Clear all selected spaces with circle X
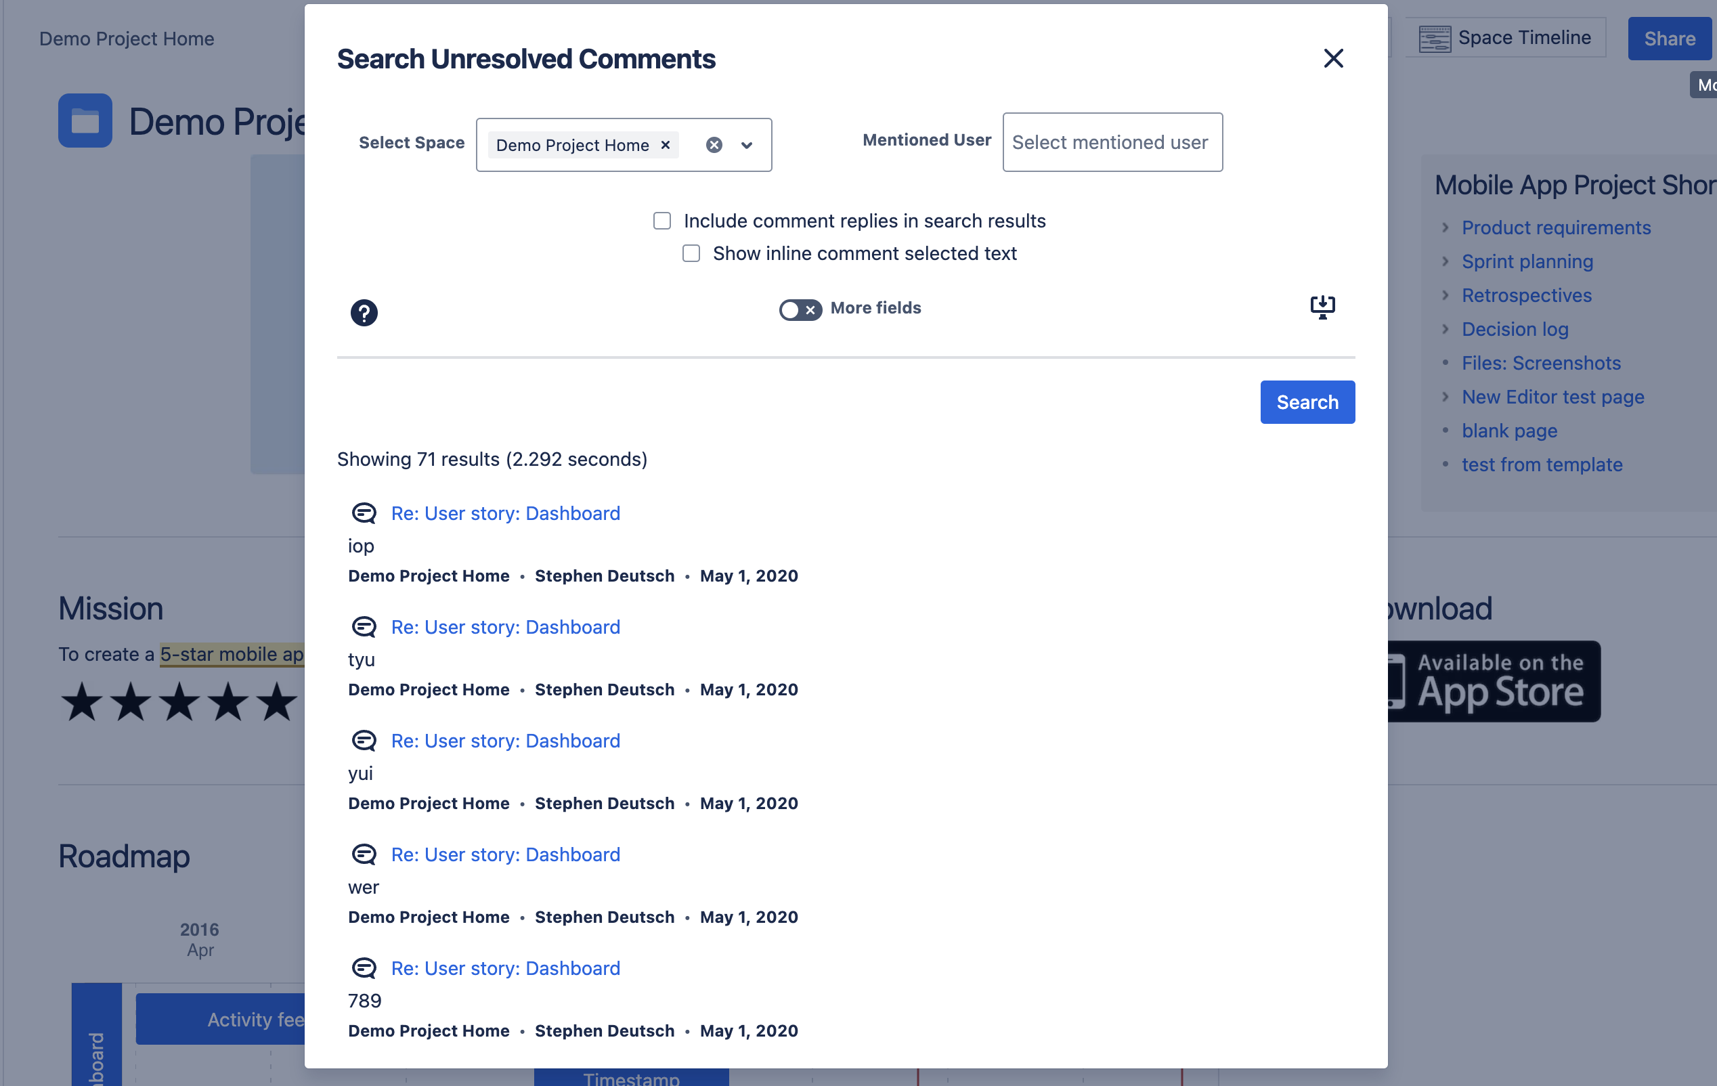The image size is (1717, 1086). click(714, 146)
